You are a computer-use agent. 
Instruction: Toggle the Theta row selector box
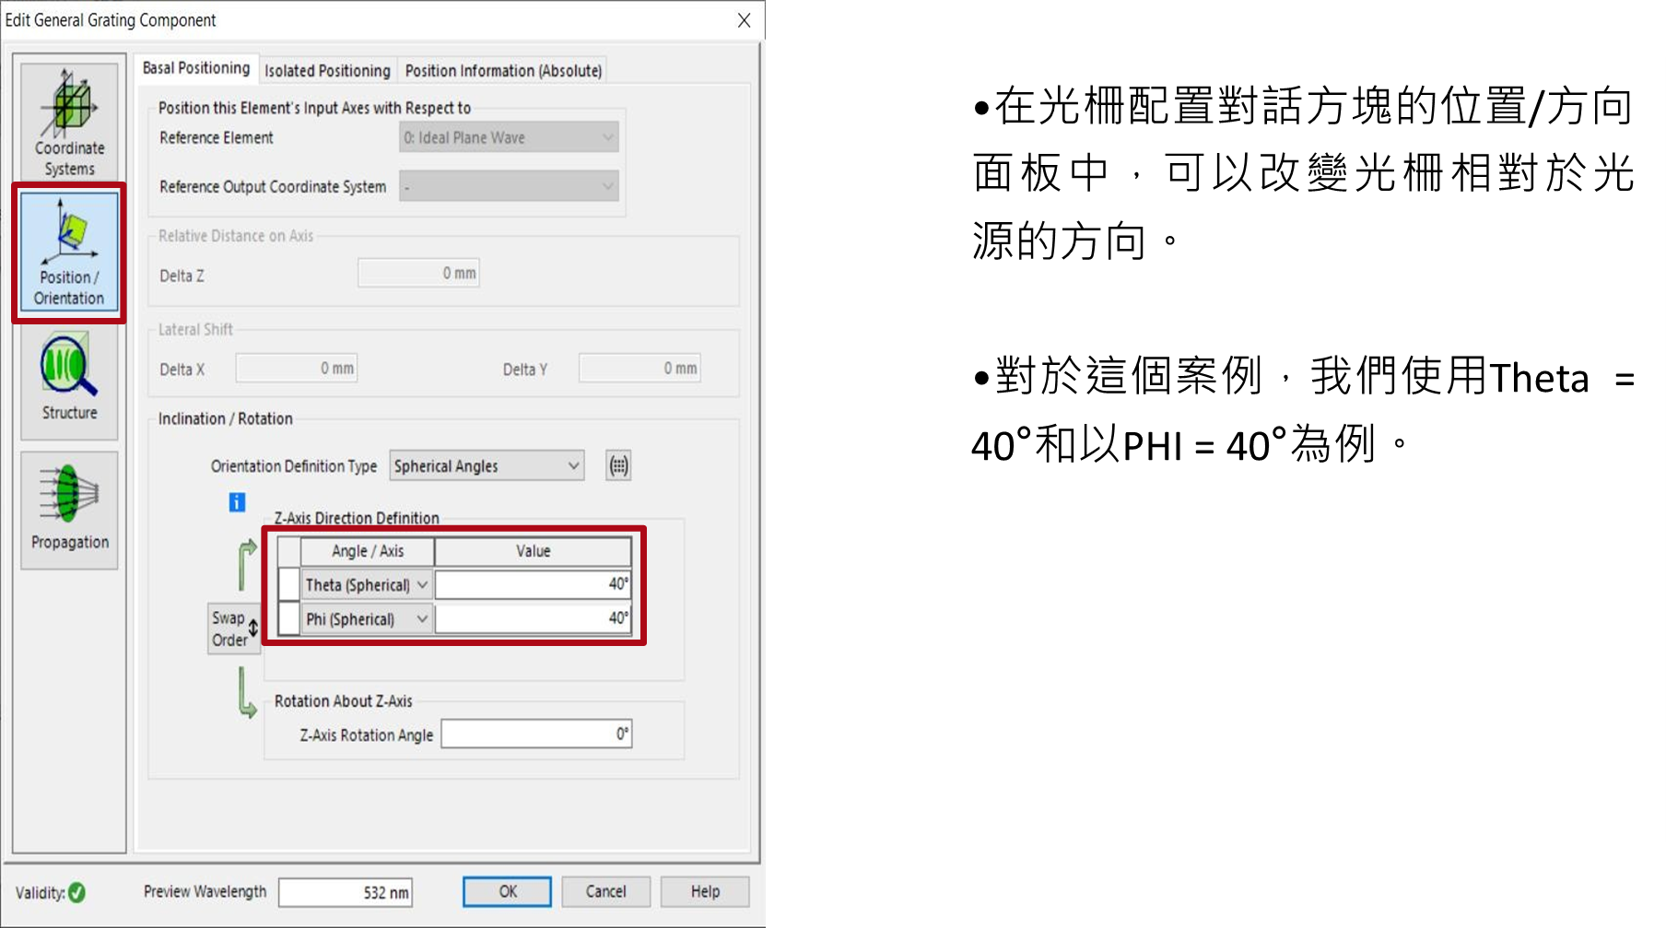289,584
